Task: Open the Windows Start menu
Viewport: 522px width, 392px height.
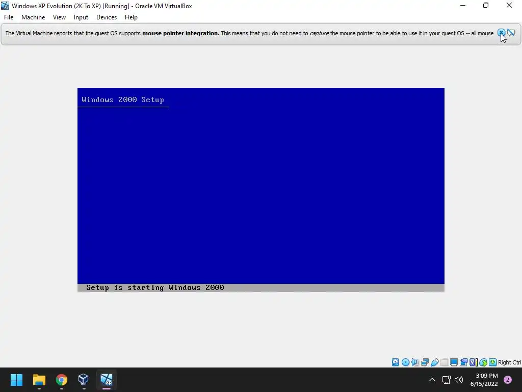Action: point(16,380)
